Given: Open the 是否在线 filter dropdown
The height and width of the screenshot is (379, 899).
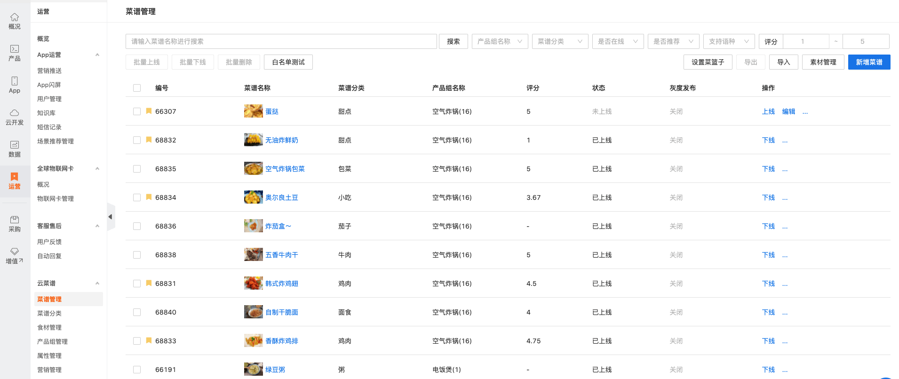Looking at the screenshot, I should click(x=618, y=41).
